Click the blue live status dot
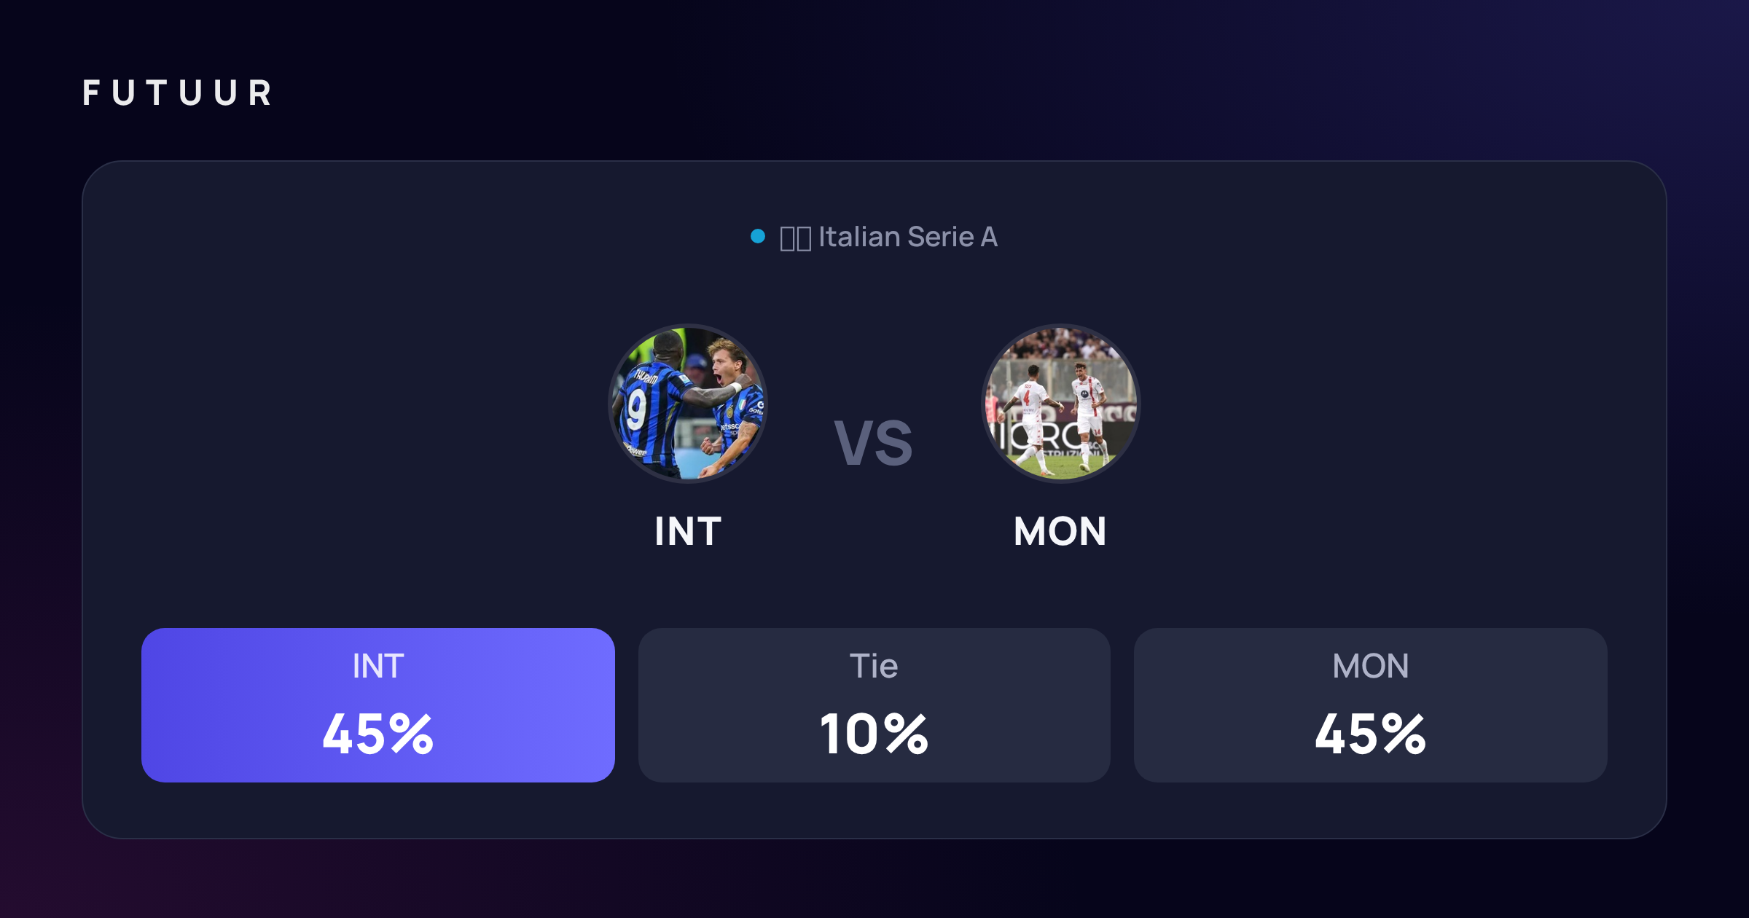The height and width of the screenshot is (918, 1749). (758, 236)
